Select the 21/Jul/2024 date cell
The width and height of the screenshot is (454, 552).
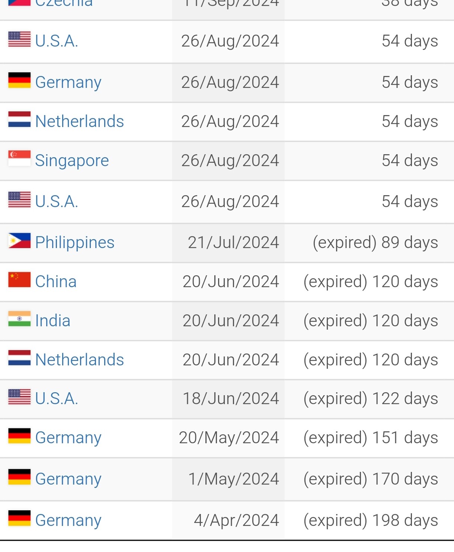pyautogui.click(x=228, y=243)
